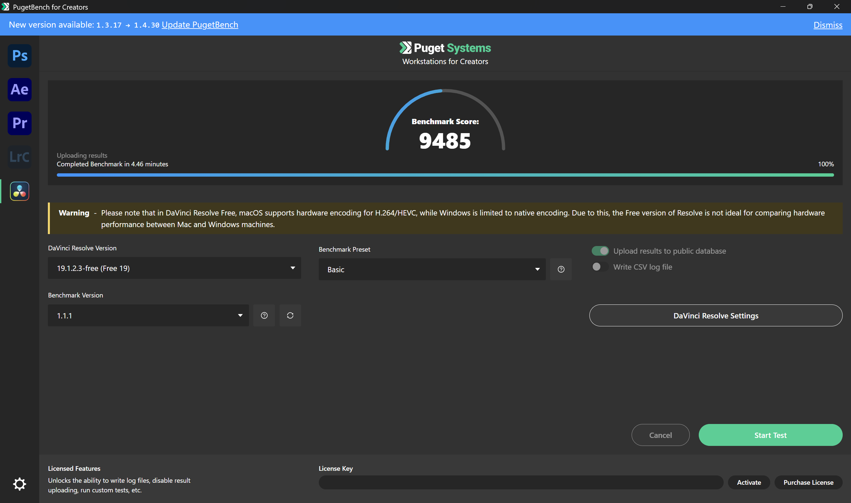Click the Benchmark Preset help icon
The image size is (851, 503).
(x=561, y=270)
